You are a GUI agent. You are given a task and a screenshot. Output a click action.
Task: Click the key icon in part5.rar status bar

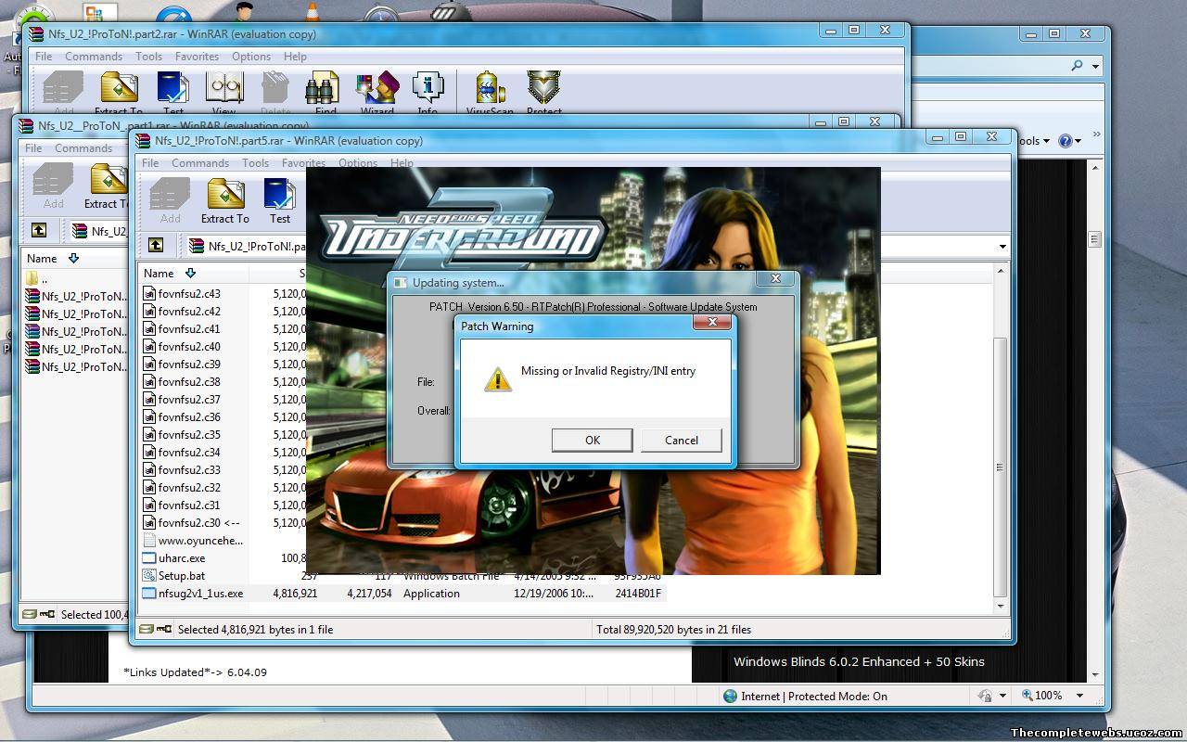tap(165, 629)
